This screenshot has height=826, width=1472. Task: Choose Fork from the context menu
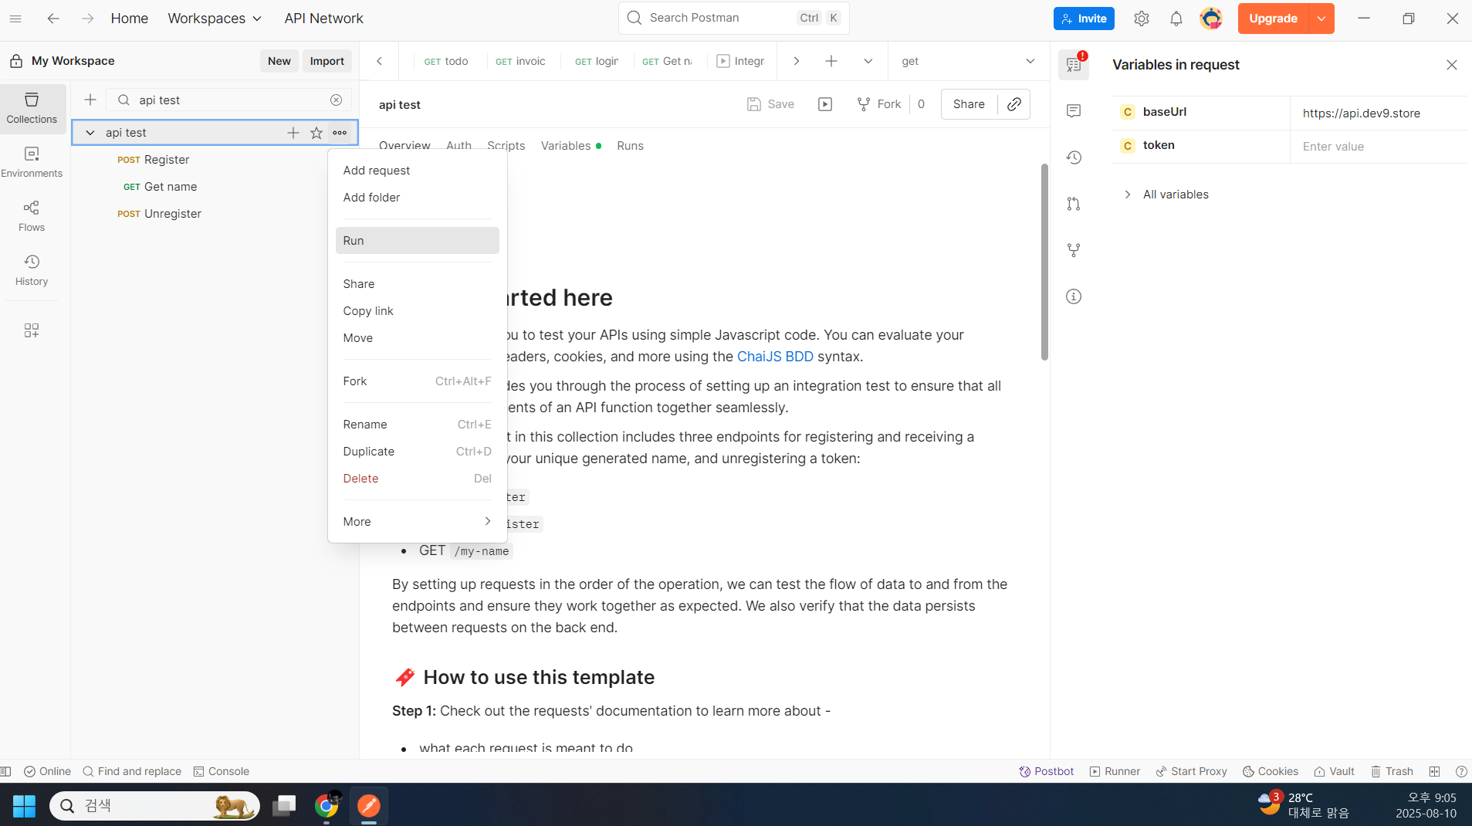417,381
